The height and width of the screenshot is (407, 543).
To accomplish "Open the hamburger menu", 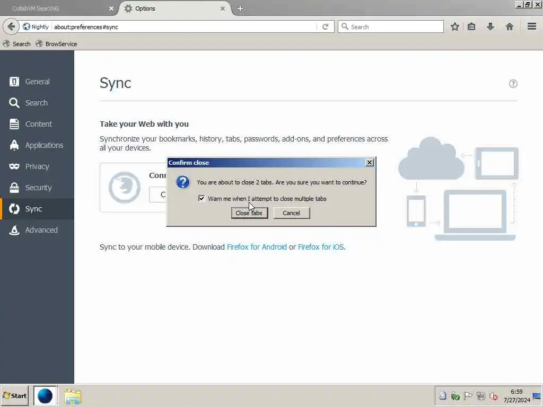I will coord(532,26).
